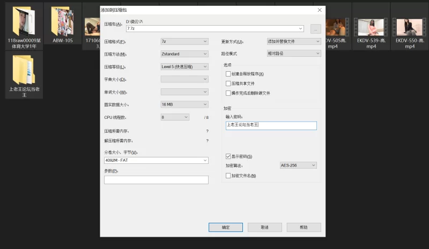Open the ABW-105 folder icon
The height and width of the screenshot is (249, 429).
62,21
